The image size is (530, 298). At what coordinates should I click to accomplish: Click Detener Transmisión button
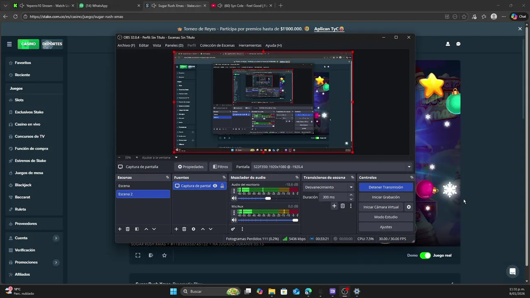click(385, 187)
